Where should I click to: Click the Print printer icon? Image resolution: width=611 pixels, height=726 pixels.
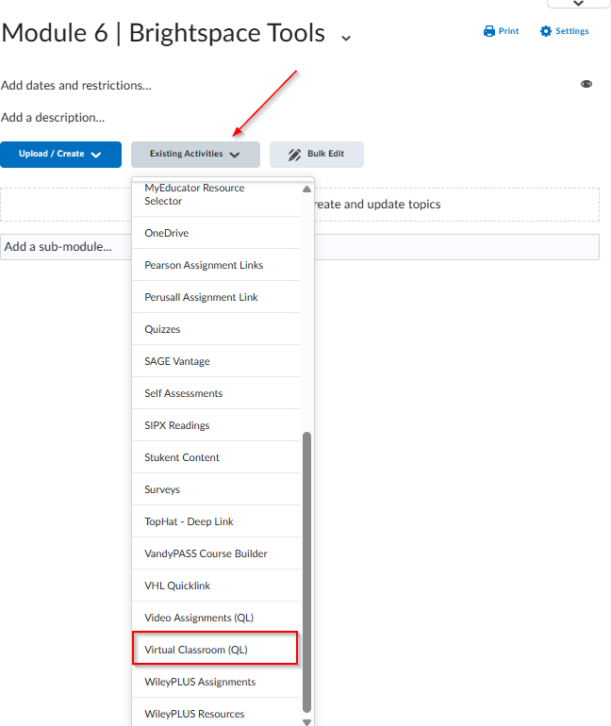click(489, 31)
